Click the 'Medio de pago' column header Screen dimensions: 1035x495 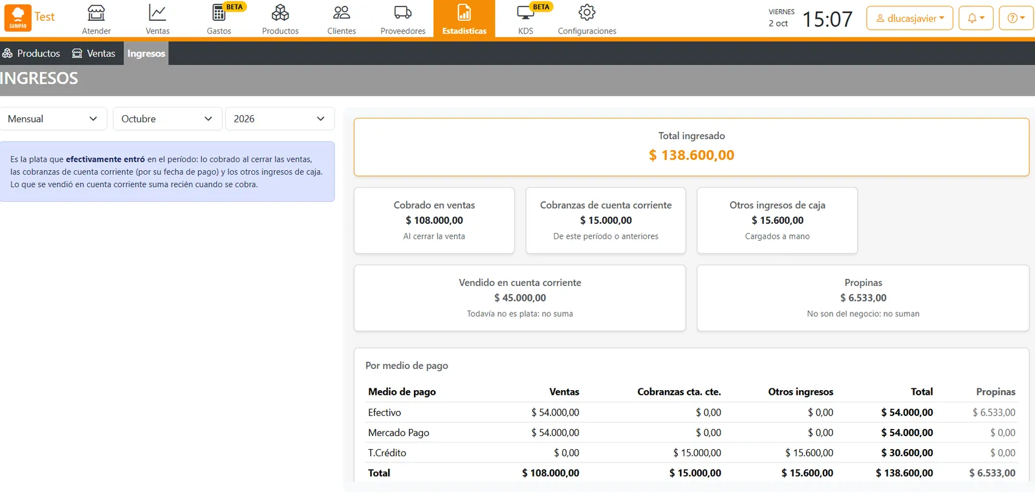coord(402,391)
